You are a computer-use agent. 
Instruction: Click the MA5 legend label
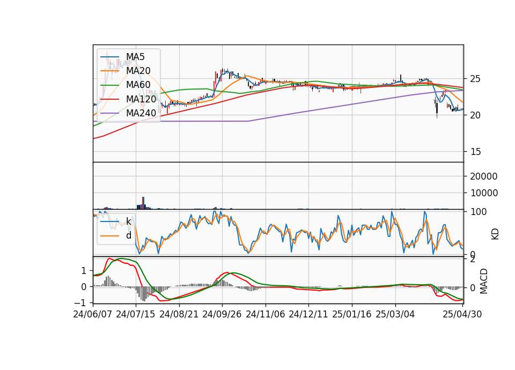tap(135, 57)
